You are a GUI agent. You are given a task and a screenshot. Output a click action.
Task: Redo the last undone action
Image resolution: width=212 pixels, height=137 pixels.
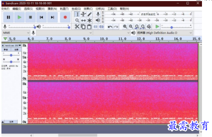click(116, 27)
